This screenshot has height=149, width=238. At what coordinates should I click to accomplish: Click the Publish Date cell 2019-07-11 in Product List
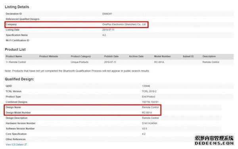point(110,62)
